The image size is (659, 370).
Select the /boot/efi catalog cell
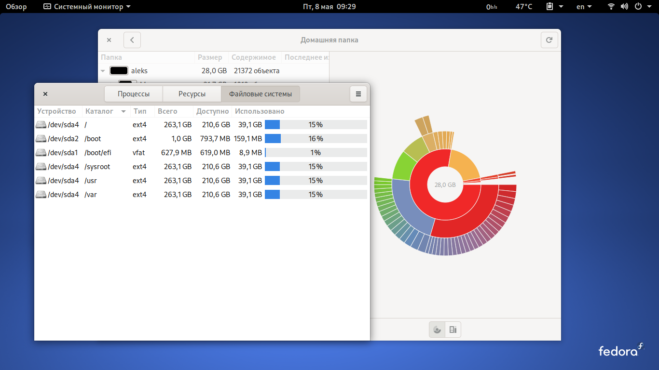[98, 153]
